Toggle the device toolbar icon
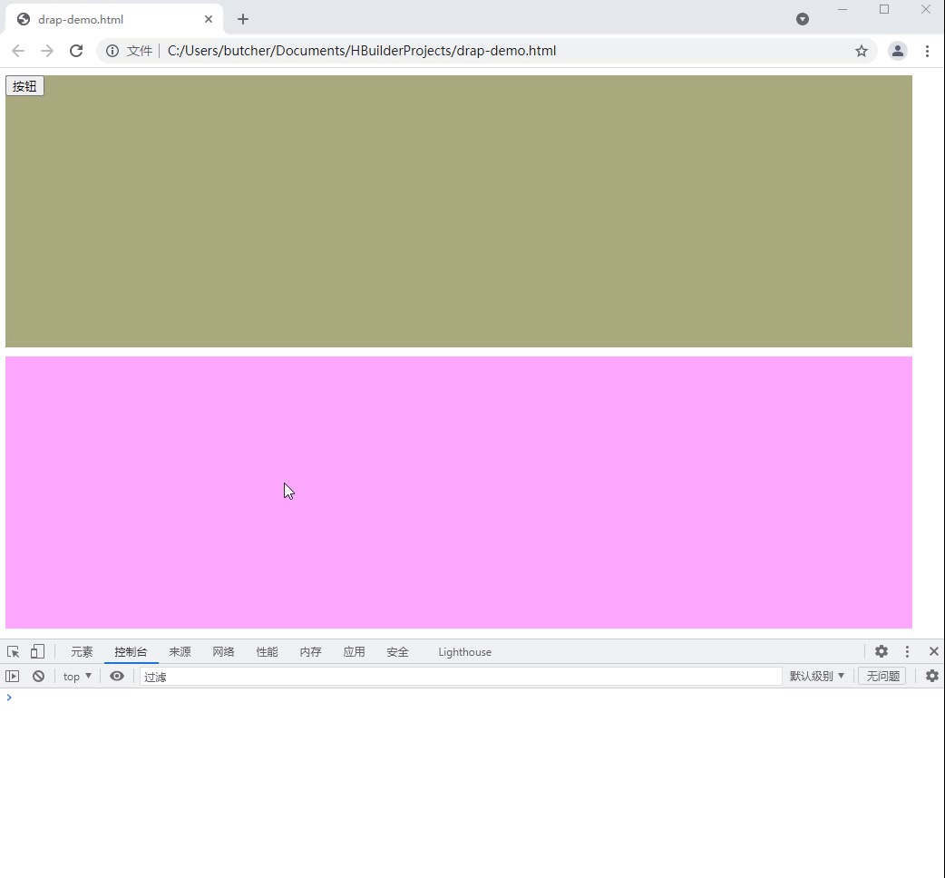 click(x=37, y=651)
